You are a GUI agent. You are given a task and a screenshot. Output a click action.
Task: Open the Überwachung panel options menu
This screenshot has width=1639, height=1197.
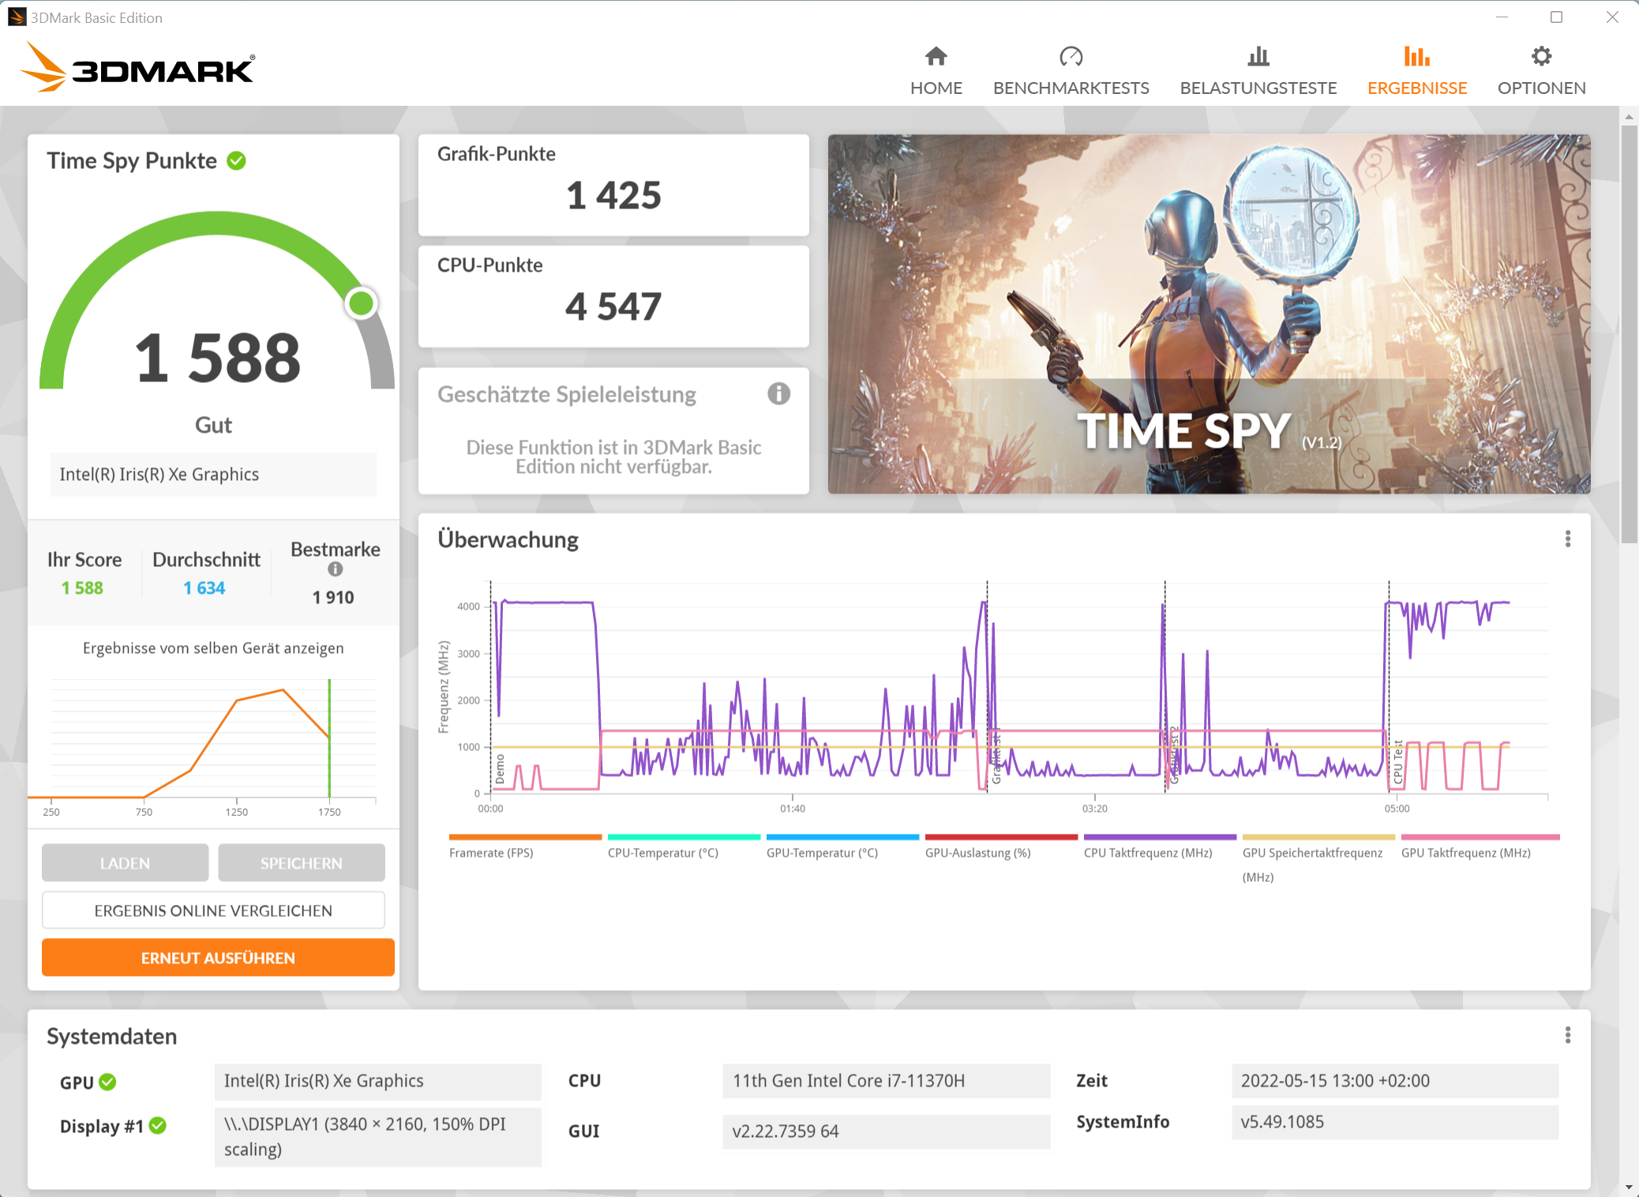point(1568,538)
